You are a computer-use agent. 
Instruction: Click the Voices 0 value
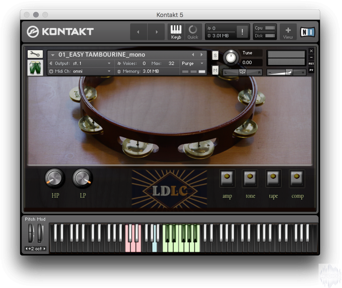coord(144,63)
